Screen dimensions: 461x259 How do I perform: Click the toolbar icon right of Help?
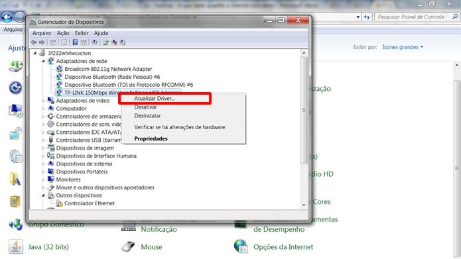coord(84,42)
